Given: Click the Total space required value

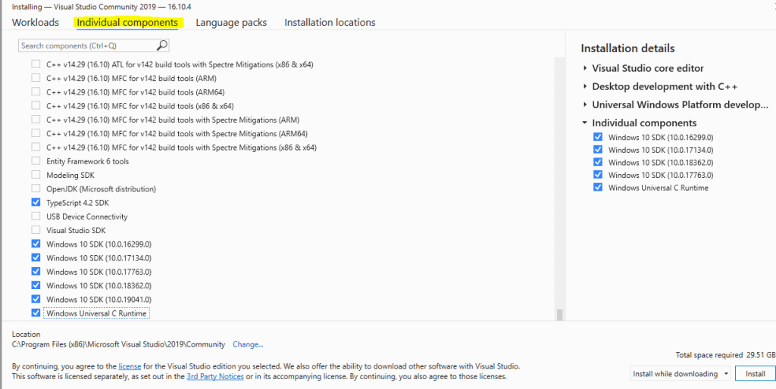Looking at the screenshot, I should [761, 355].
